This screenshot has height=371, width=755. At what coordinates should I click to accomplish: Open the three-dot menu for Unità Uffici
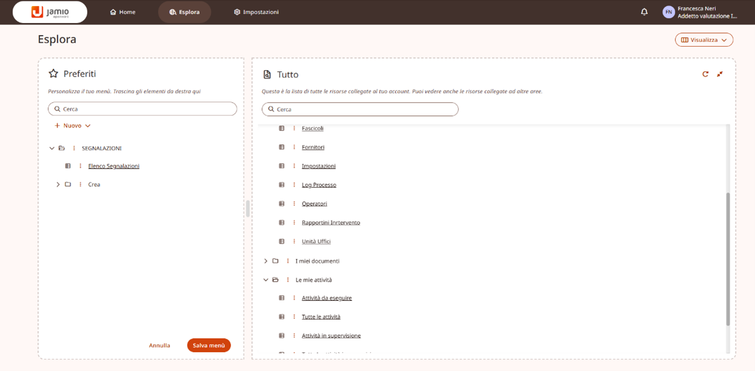point(294,241)
